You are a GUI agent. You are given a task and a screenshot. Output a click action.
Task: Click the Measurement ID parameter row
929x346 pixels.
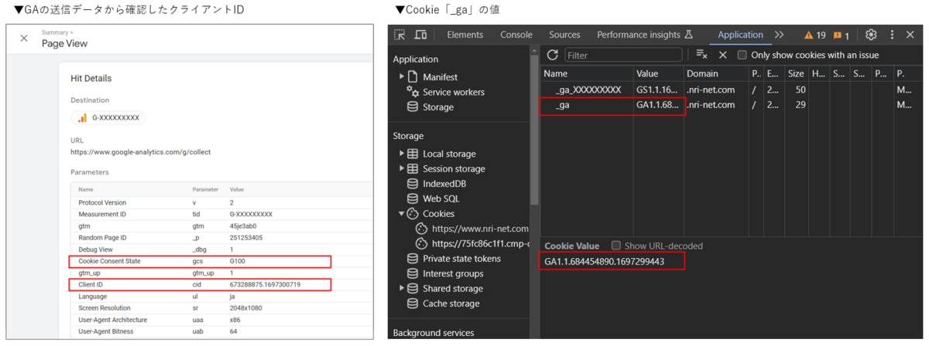(221, 214)
